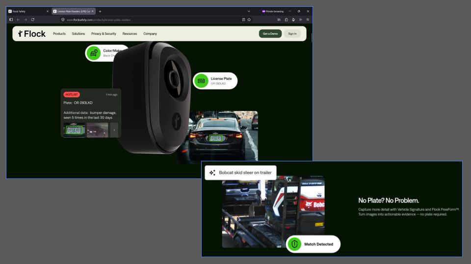Open the list all tabs dropdown

pyautogui.click(x=249, y=11)
